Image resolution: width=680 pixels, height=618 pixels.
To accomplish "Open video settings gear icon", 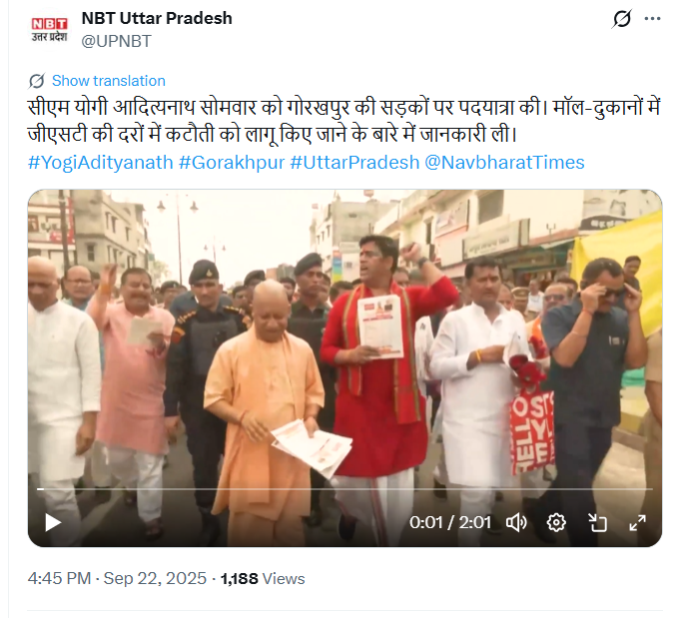I will coord(556,522).
